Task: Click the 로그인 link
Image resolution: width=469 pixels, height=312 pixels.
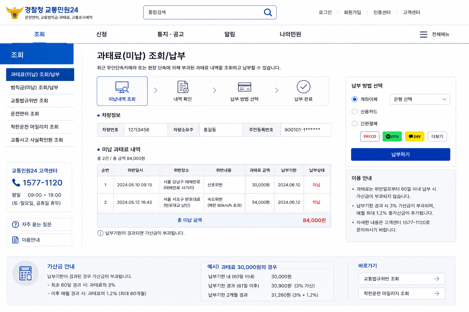Action: tap(325, 12)
